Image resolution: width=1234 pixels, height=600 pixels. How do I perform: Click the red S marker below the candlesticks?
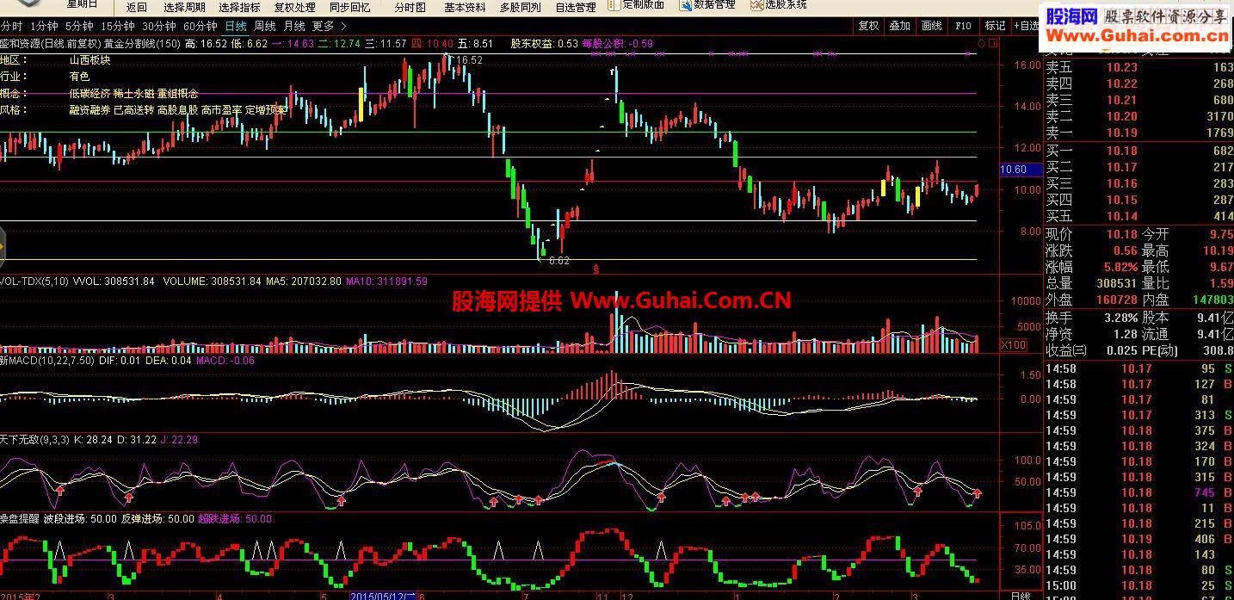tap(595, 269)
